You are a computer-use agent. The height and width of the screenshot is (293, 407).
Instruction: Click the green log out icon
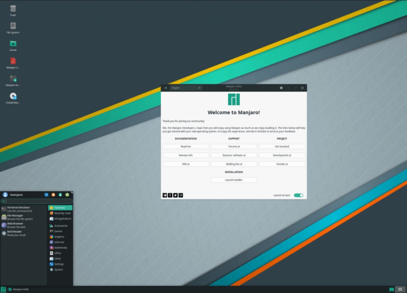coord(67,195)
